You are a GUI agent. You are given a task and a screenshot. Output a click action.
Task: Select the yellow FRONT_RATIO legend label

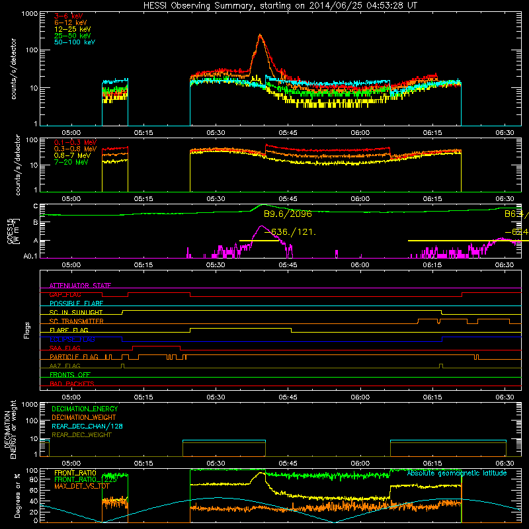click(x=75, y=473)
